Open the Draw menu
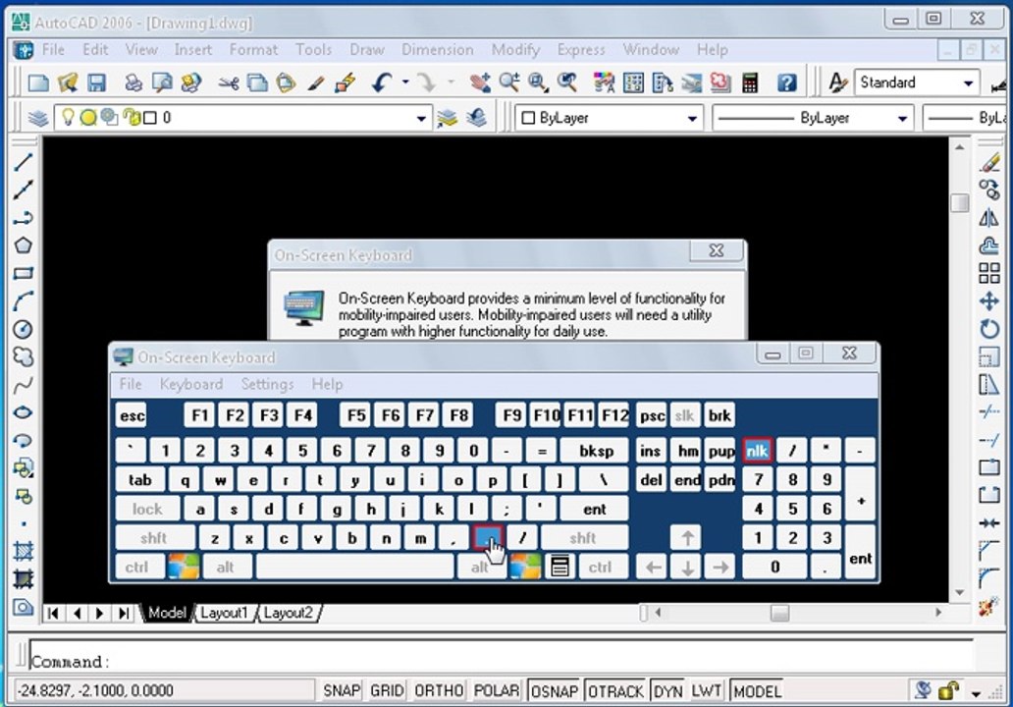The width and height of the screenshot is (1013, 707). pos(367,50)
